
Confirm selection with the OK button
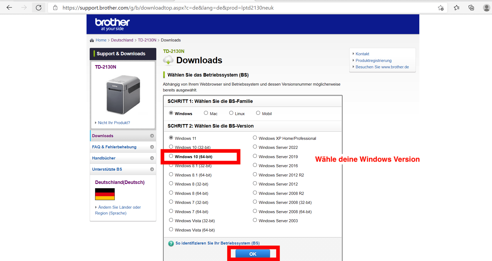point(253,254)
